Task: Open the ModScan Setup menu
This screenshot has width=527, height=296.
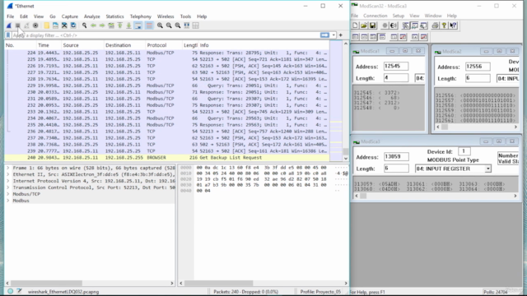Action: (x=399, y=16)
